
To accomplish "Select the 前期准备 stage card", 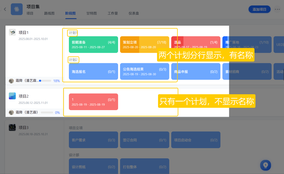I will (93, 44).
